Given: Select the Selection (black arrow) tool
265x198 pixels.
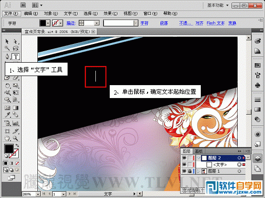Looking at the screenshot, I should point(7,41).
